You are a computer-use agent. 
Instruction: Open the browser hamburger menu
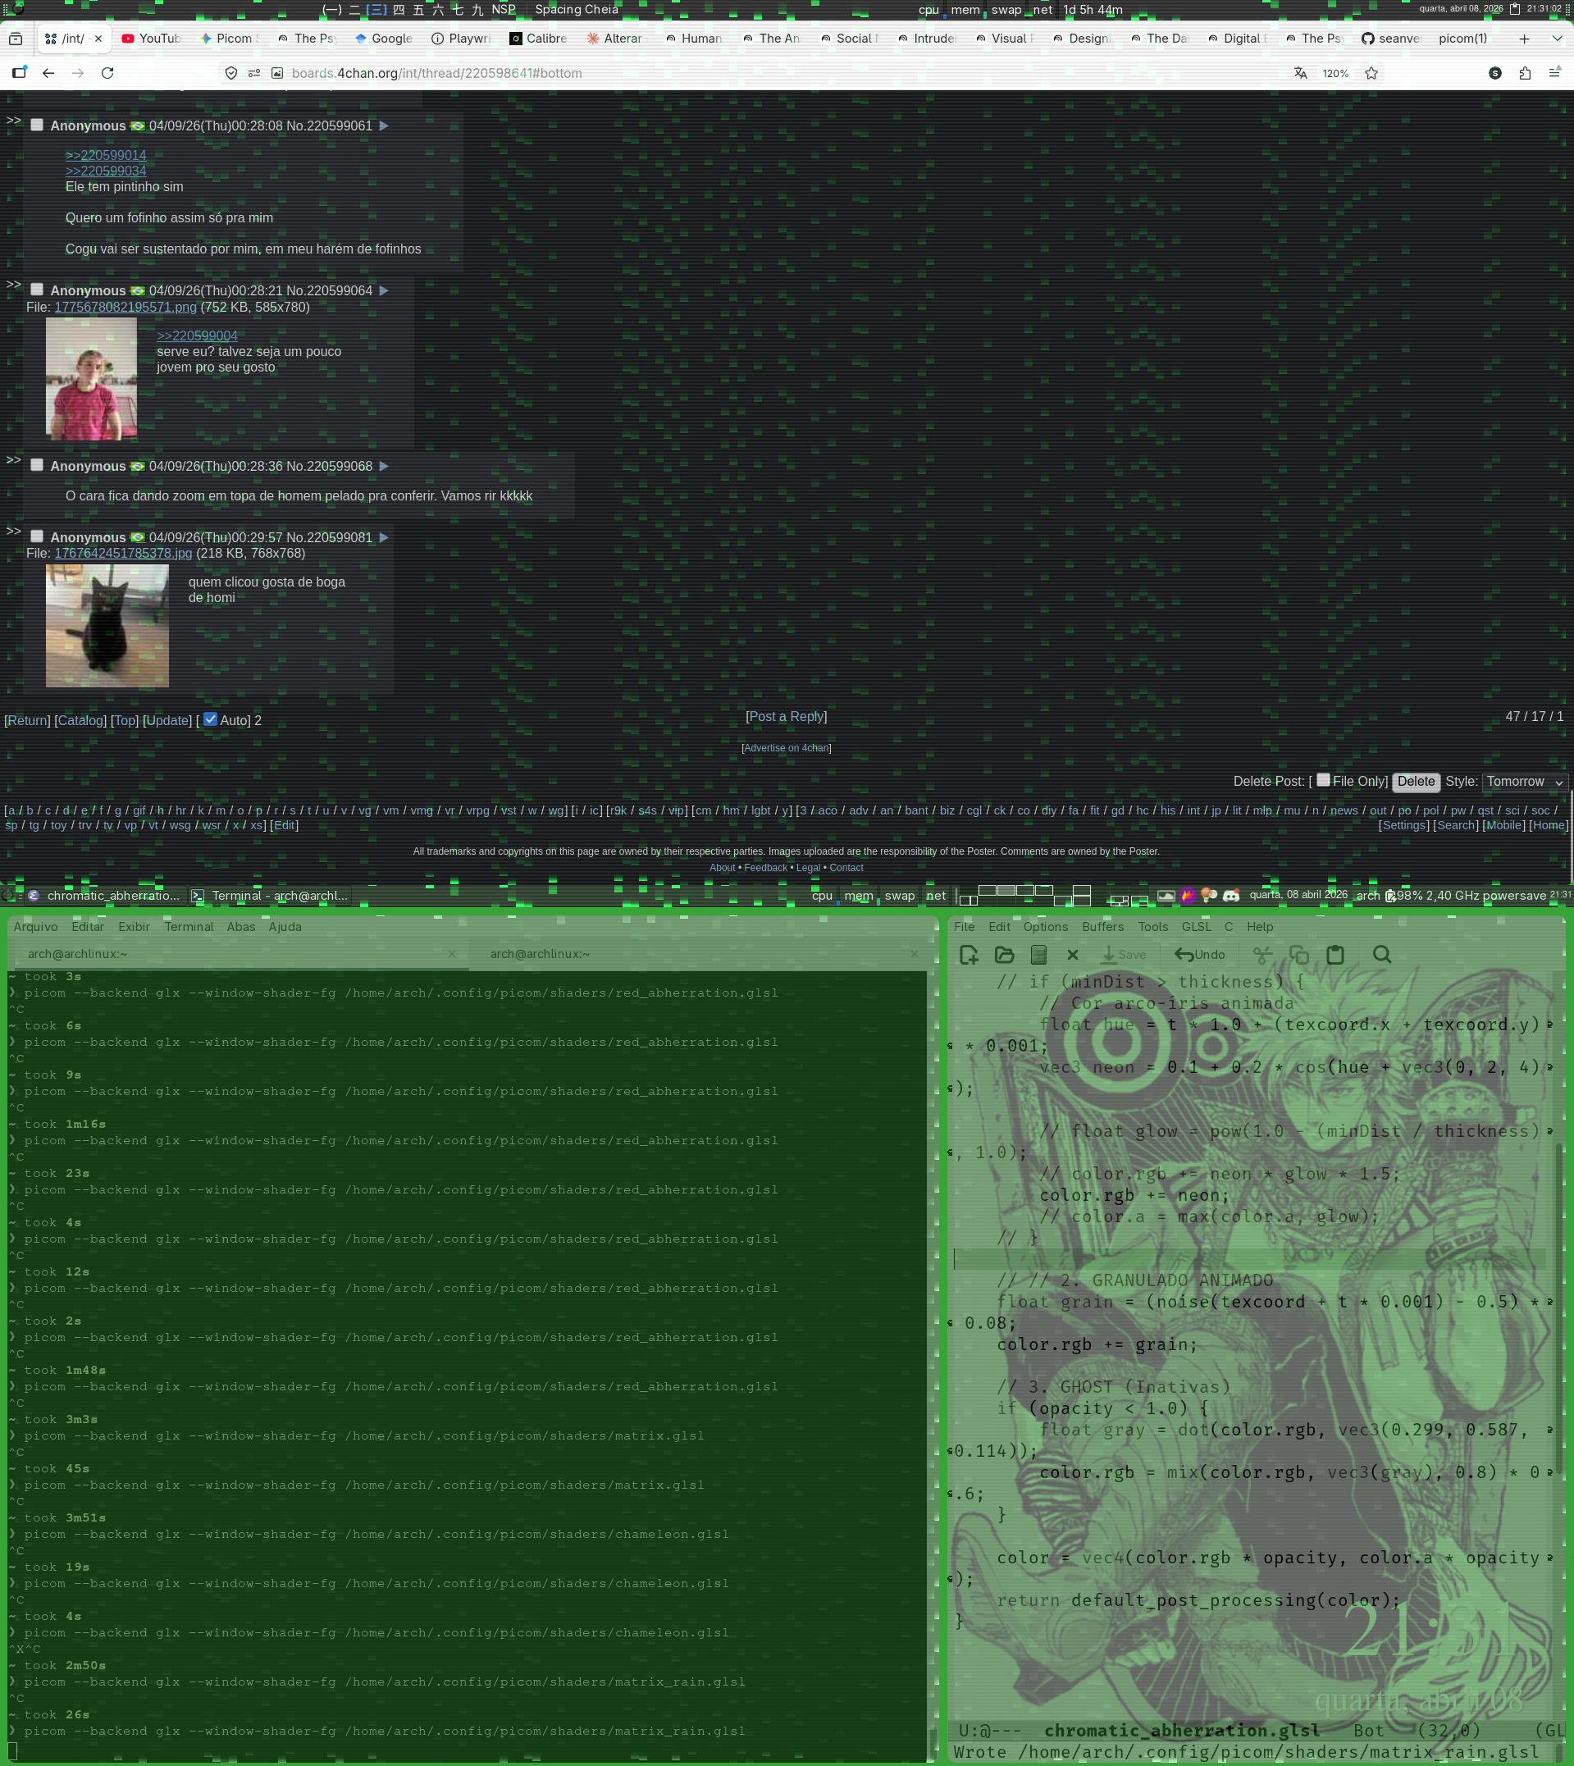click(1554, 74)
